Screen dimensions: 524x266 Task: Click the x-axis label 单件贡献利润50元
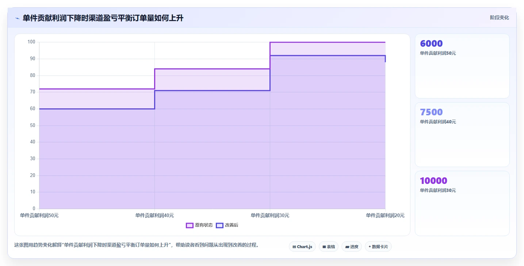pos(39,216)
